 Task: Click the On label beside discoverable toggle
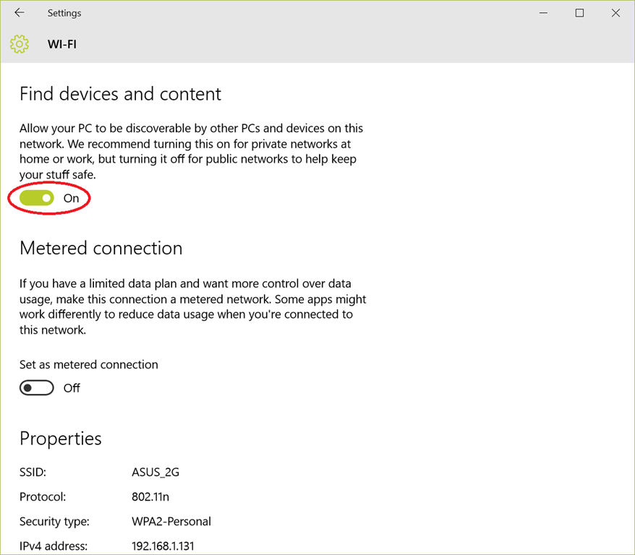pos(71,198)
